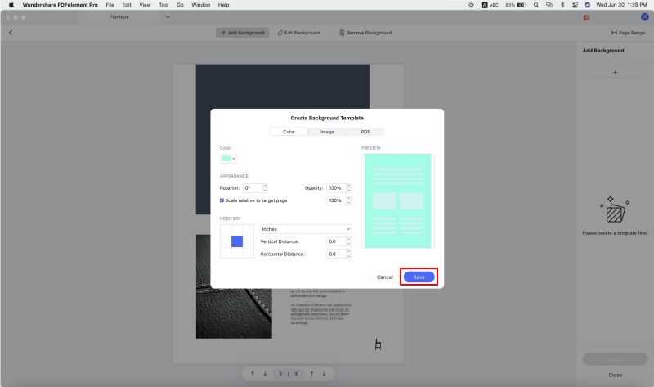654x387 pixels.
Task: Select the Furniture document tab
Action: click(119, 17)
